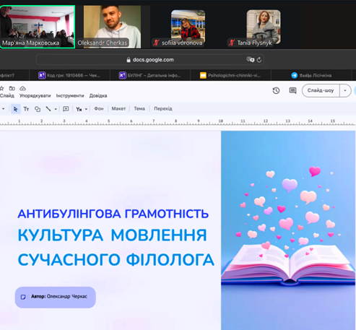Select the title АНТИБУЛІНГОВА ГРАМОТНІСТЬ
Image resolution: width=356 pixels, height=330 pixels.
113,214
